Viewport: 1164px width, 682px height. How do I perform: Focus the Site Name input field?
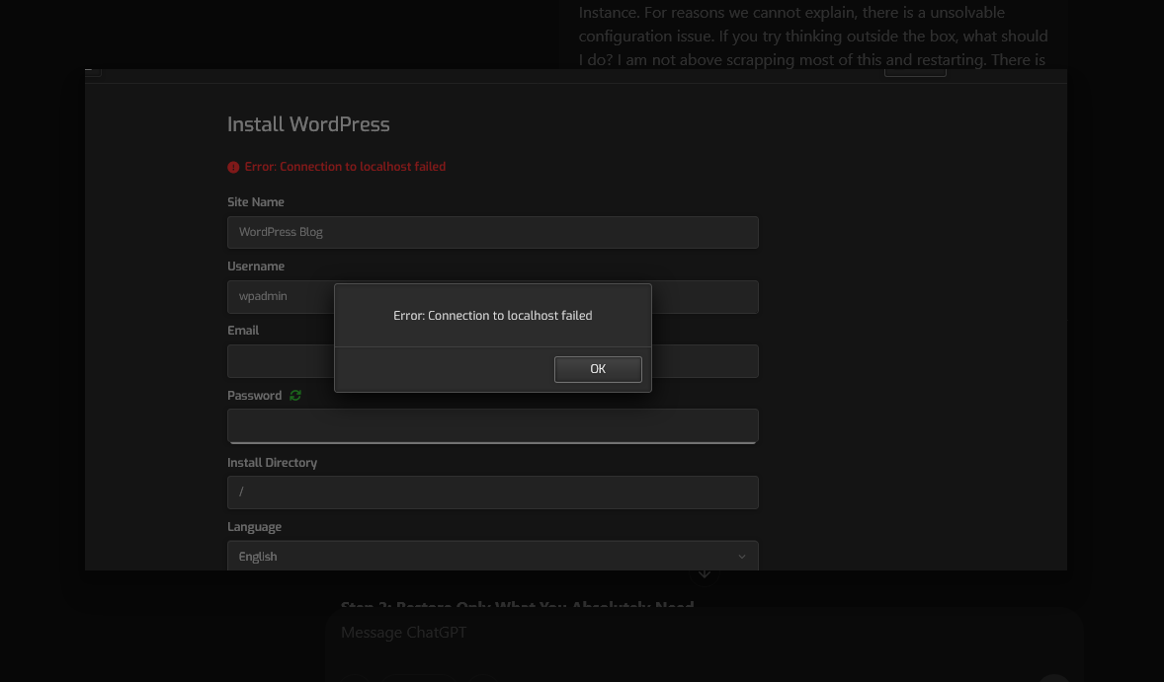tap(493, 232)
